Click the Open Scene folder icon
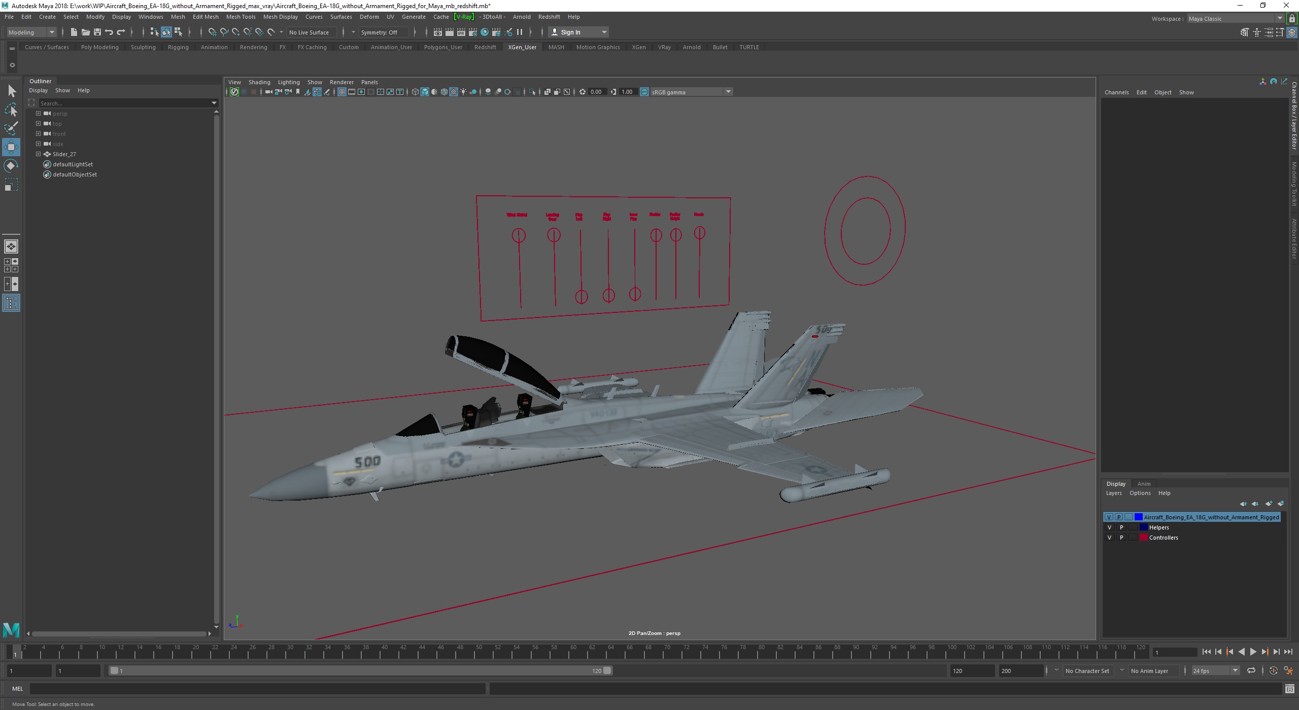Viewport: 1299px width, 710px height. (x=85, y=32)
